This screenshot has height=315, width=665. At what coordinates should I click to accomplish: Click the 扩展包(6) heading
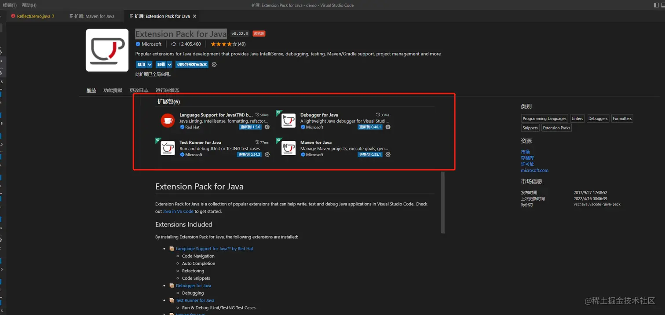pos(169,102)
